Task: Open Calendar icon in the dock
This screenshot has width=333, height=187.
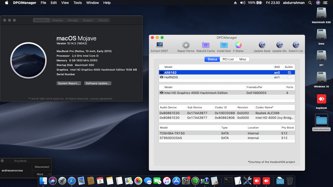Action: click(100, 181)
